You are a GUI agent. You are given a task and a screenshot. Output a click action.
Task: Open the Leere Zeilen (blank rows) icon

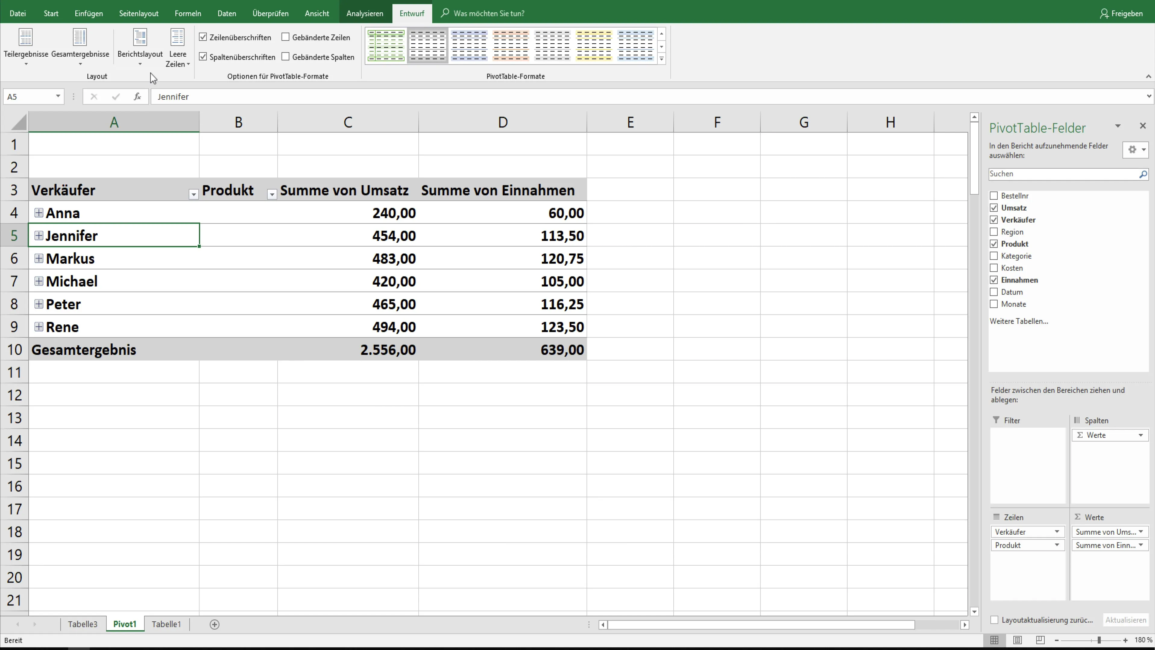[x=178, y=37]
